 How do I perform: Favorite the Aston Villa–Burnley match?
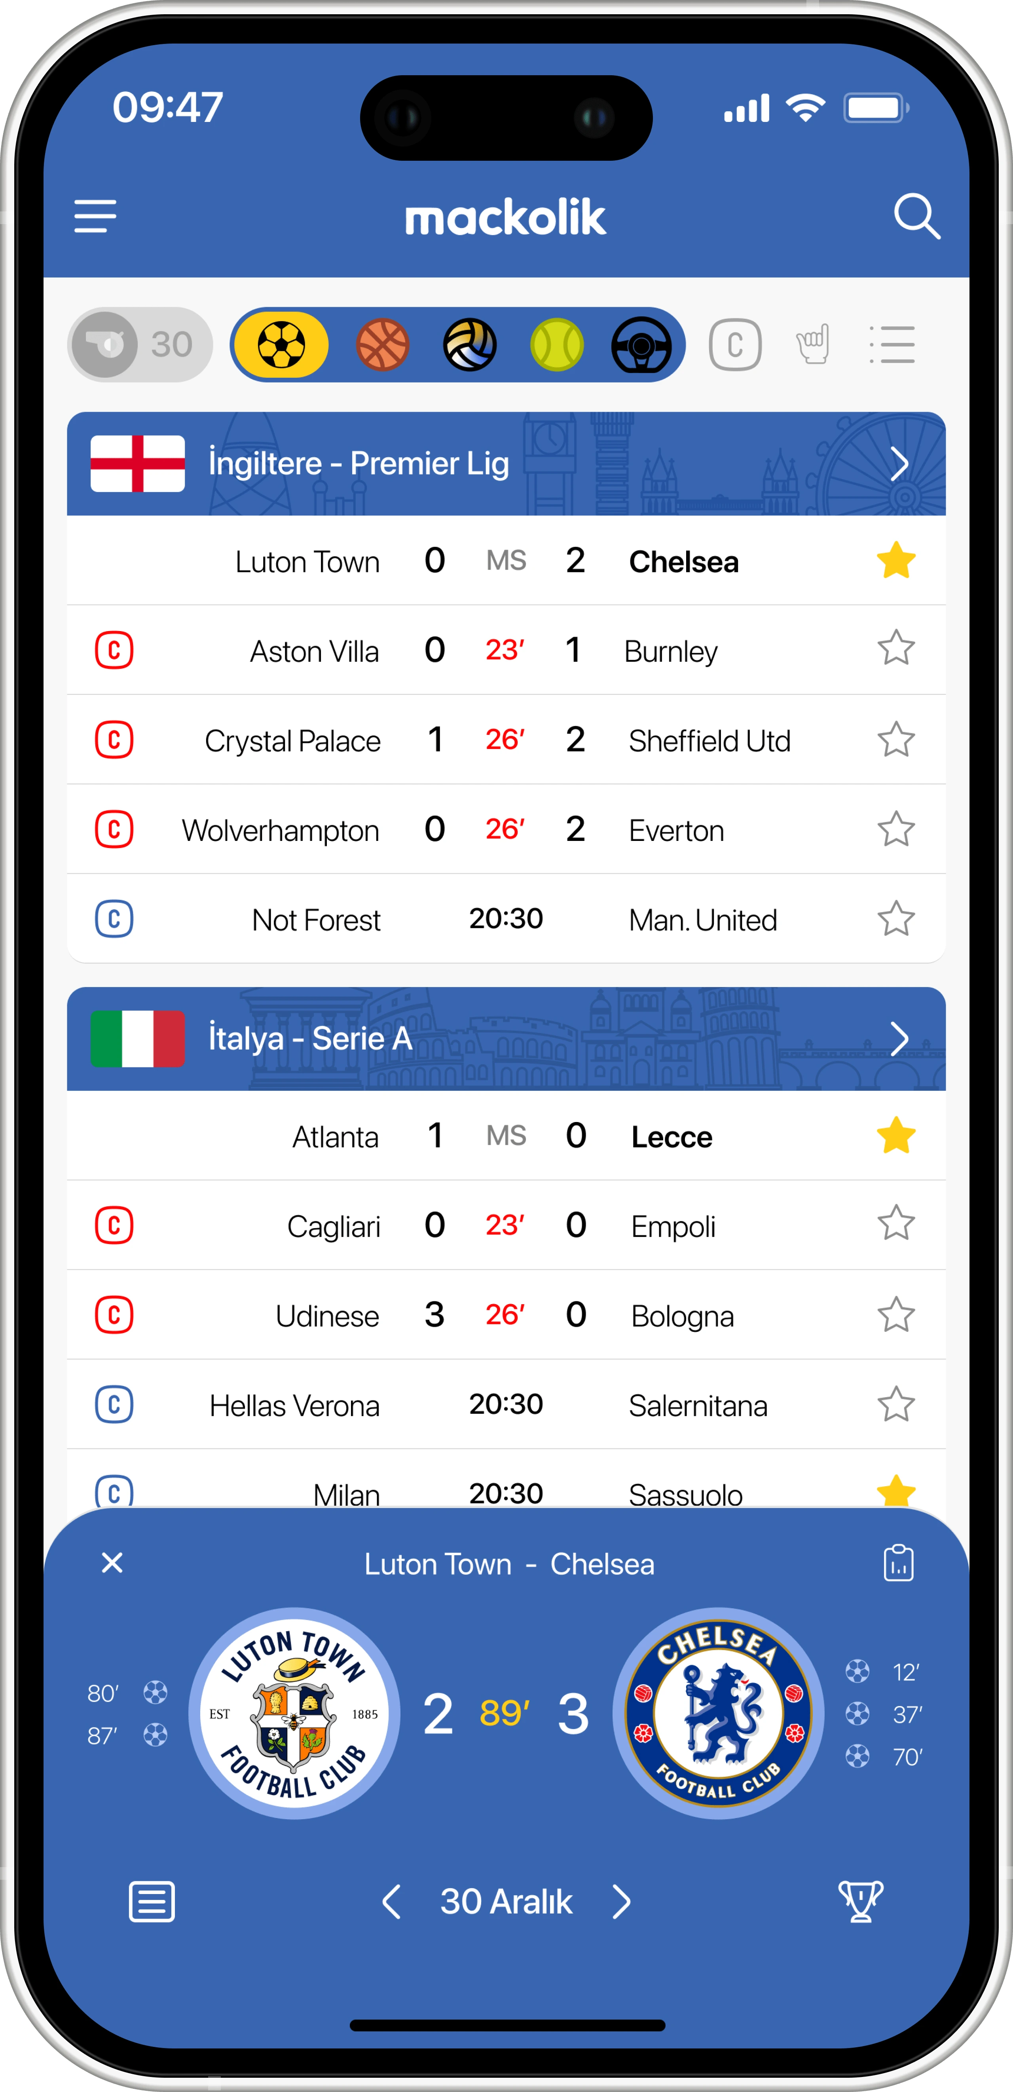(x=896, y=649)
